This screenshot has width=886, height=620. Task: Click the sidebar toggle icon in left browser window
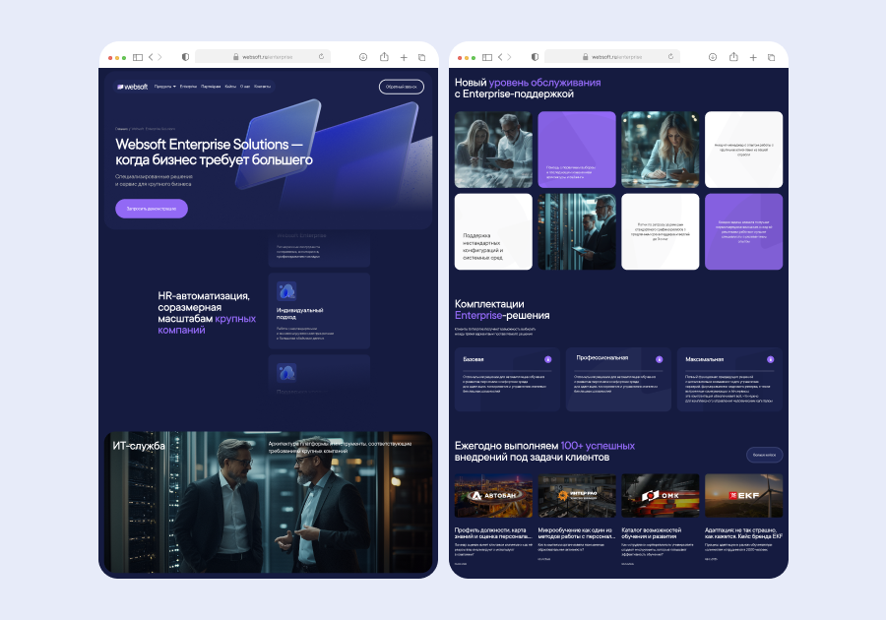[x=138, y=57]
